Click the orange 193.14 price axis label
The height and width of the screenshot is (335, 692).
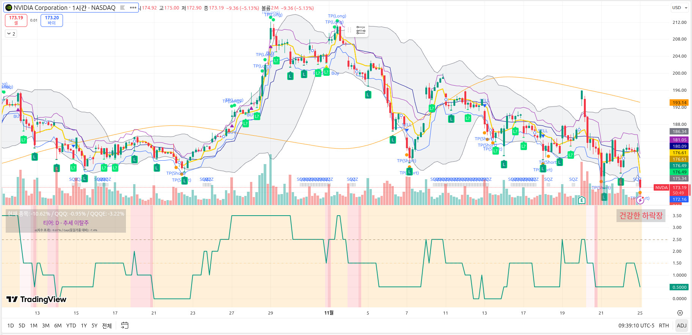tap(679, 103)
